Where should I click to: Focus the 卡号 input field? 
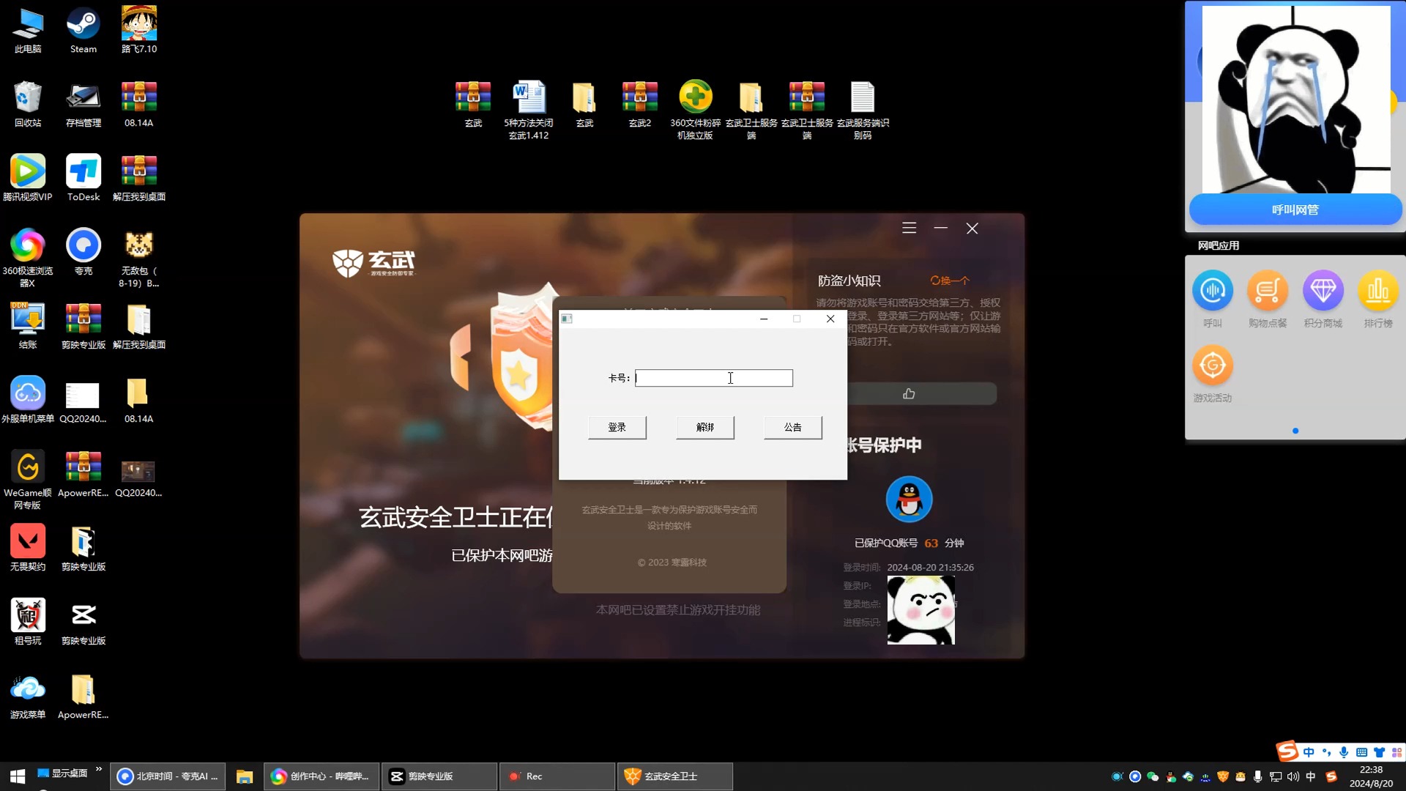click(714, 378)
